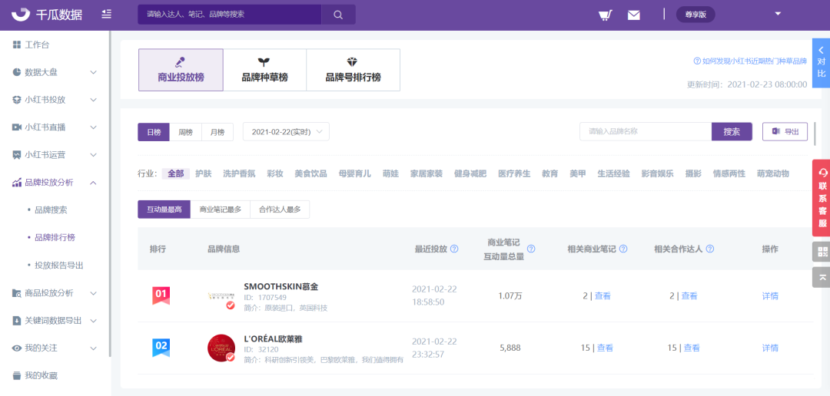This screenshot has height=396, width=830.
Task: Click help icon beside 最近投放 column
Action: click(454, 249)
